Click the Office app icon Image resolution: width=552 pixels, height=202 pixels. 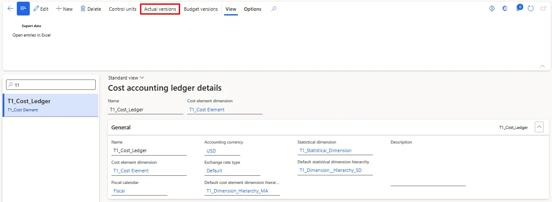(505, 9)
